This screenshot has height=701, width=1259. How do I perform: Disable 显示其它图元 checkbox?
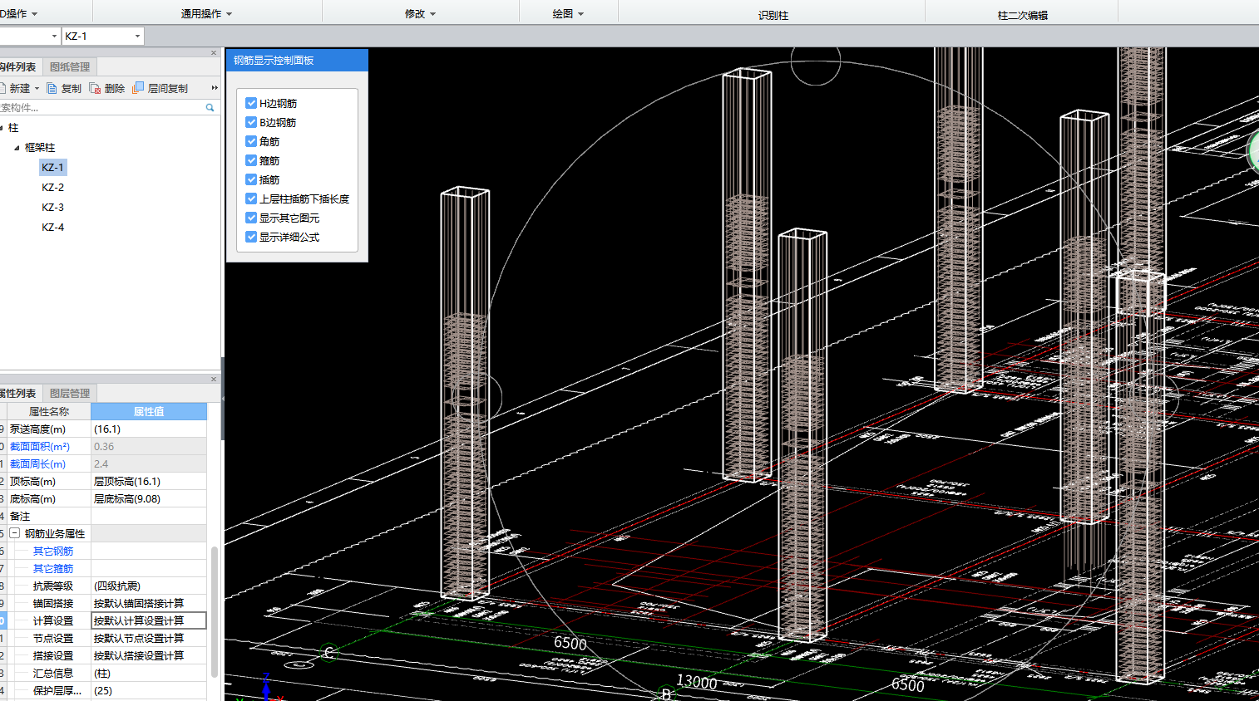[x=251, y=218]
